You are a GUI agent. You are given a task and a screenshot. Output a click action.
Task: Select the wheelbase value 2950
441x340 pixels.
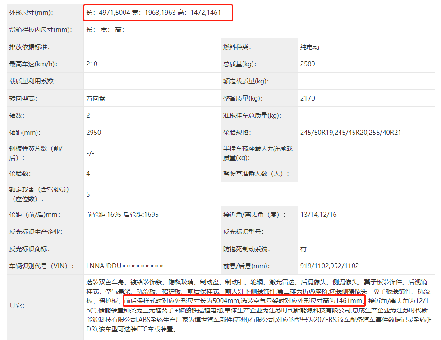pyautogui.click(x=91, y=133)
